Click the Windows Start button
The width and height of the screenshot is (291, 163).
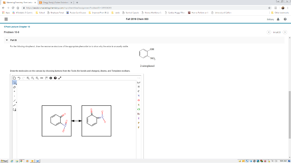coord(4,161)
